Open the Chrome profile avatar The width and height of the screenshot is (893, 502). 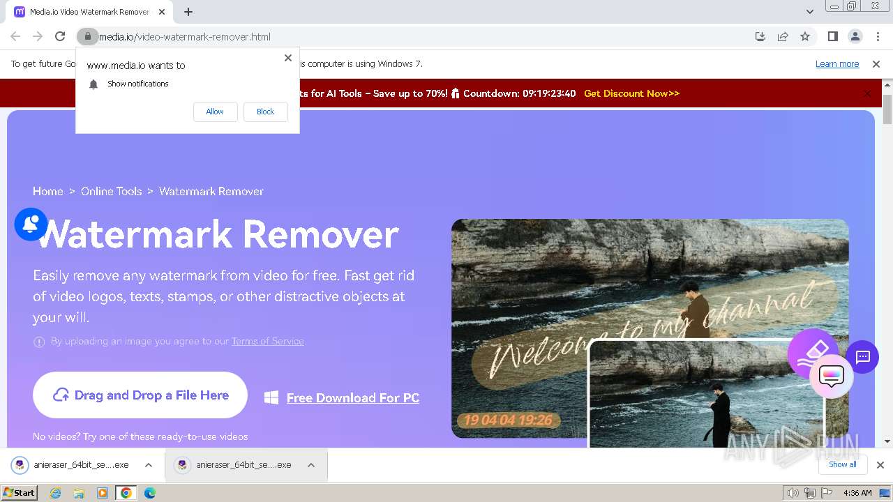855,36
